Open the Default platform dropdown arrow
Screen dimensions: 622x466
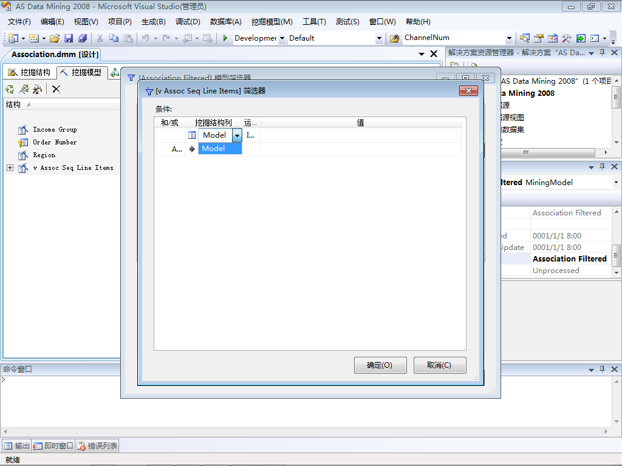point(379,38)
